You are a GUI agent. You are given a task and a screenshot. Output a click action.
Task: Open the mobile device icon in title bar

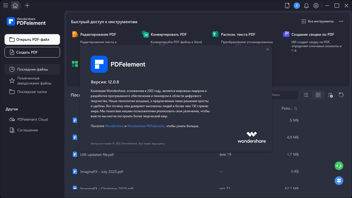(x=287, y=6)
